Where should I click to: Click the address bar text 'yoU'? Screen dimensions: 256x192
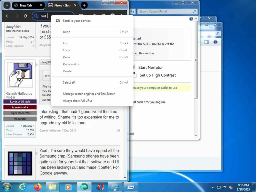[44, 16]
